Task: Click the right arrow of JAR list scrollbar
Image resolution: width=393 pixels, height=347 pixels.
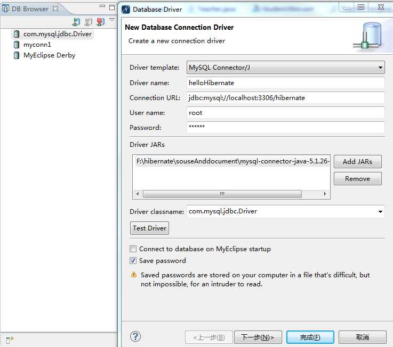Action: tap(325, 194)
